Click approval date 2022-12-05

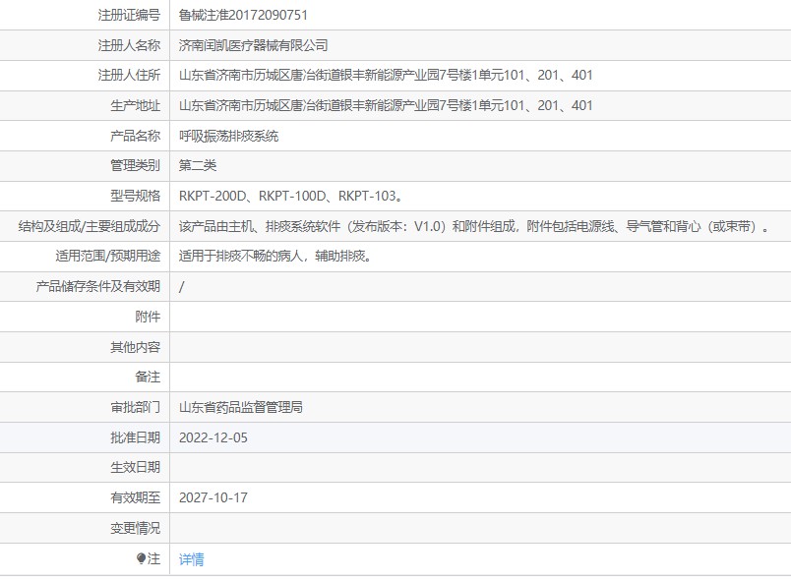pyautogui.click(x=213, y=437)
